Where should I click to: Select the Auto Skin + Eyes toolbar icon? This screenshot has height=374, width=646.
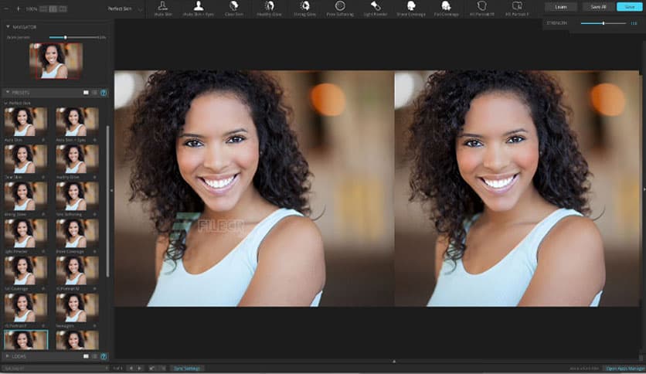198,8
